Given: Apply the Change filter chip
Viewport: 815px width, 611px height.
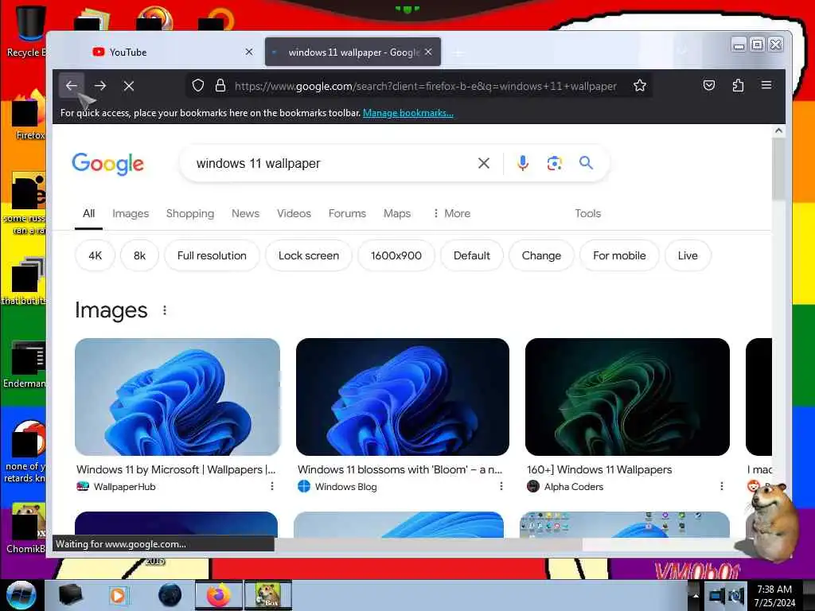Looking at the screenshot, I should click(541, 255).
